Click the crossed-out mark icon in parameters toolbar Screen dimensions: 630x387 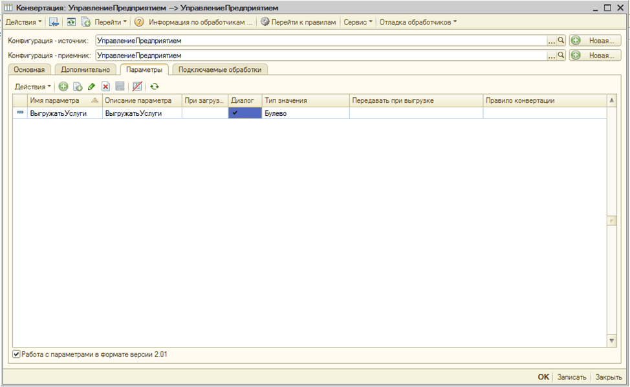[x=136, y=86]
